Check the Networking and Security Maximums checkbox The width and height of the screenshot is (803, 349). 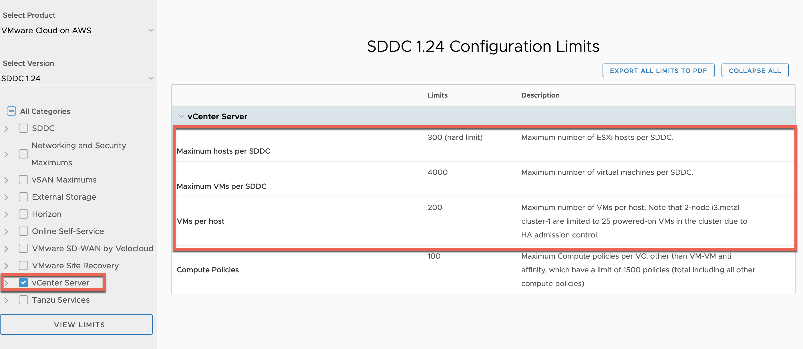pyautogui.click(x=23, y=154)
